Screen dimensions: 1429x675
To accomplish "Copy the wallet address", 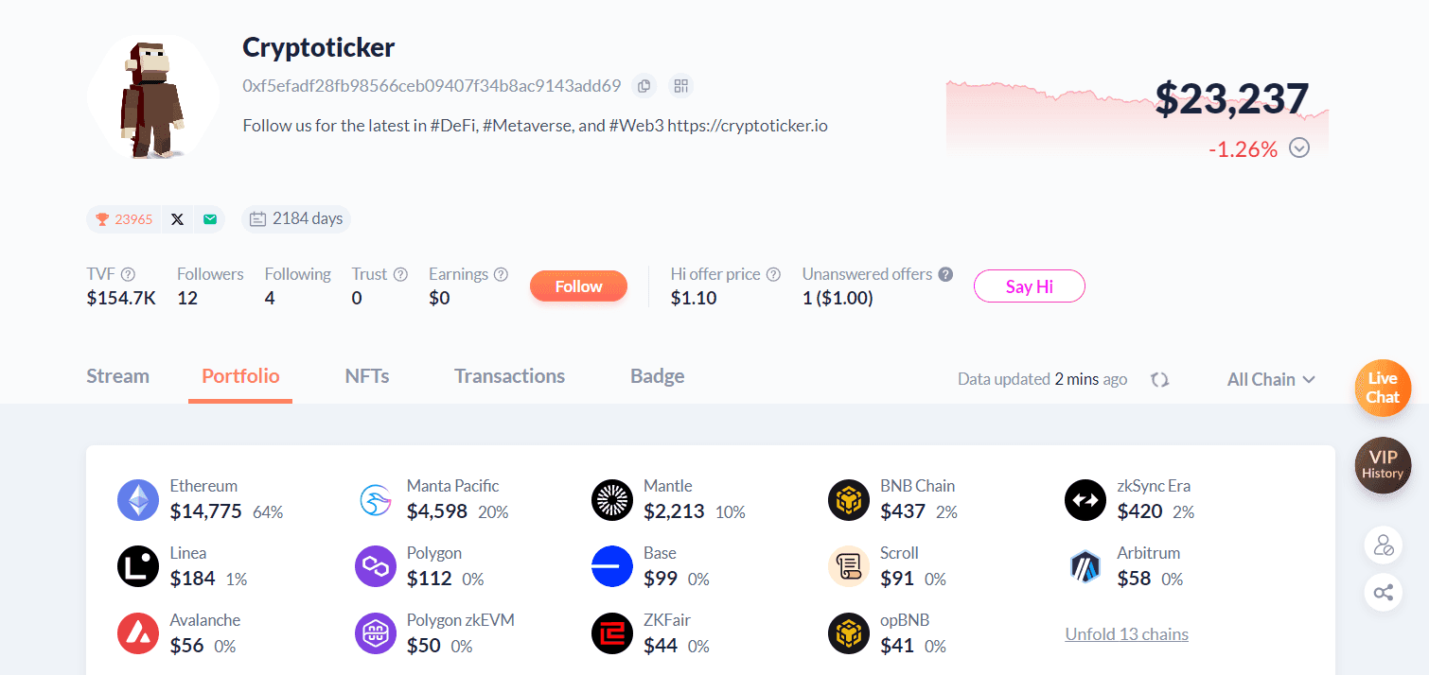I will [x=644, y=86].
